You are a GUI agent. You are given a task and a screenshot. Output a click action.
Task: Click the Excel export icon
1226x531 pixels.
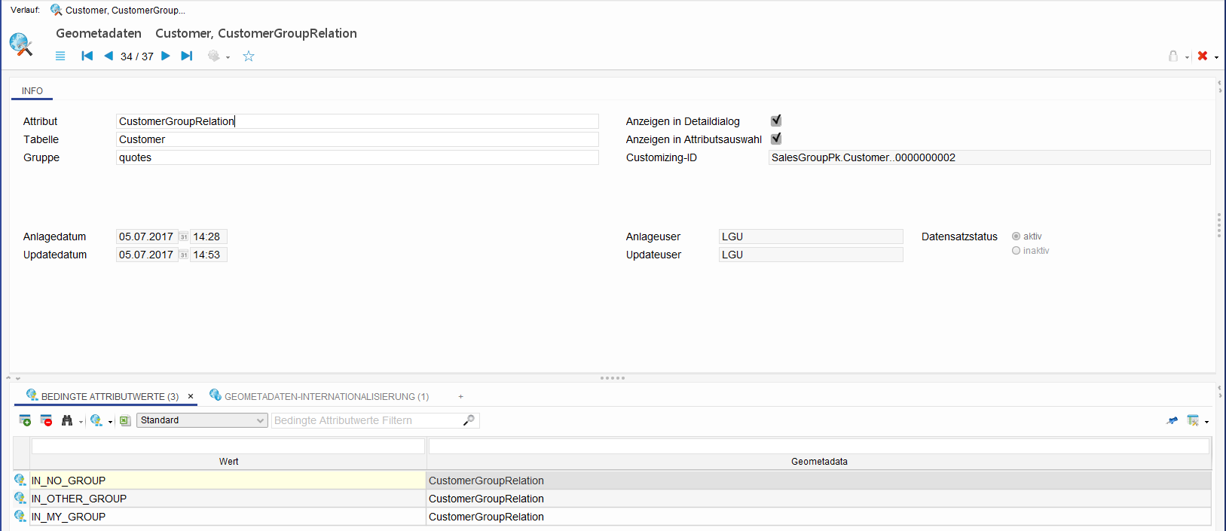tap(125, 420)
